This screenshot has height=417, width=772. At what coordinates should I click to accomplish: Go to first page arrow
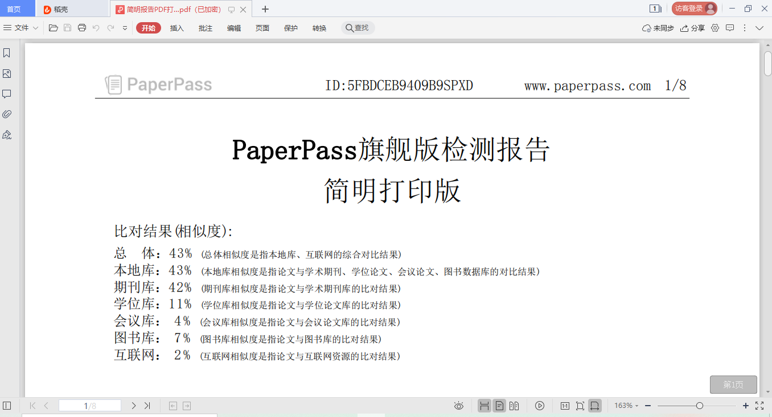pyautogui.click(x=32, y=406)
